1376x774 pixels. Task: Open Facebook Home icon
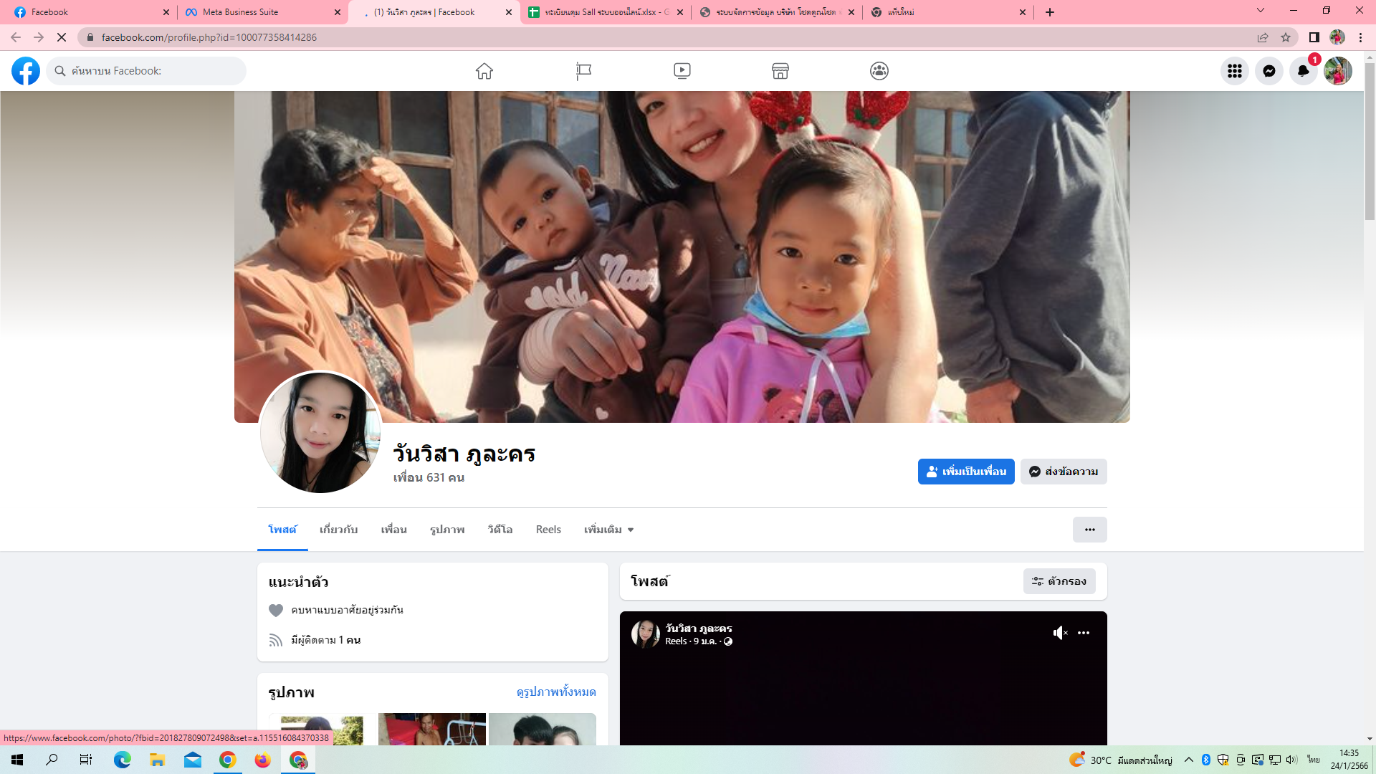[484, 71]
